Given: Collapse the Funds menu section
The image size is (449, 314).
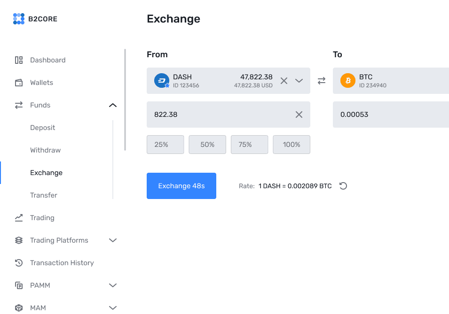Looking at the screenshot, I should click(x=113, y=105).
